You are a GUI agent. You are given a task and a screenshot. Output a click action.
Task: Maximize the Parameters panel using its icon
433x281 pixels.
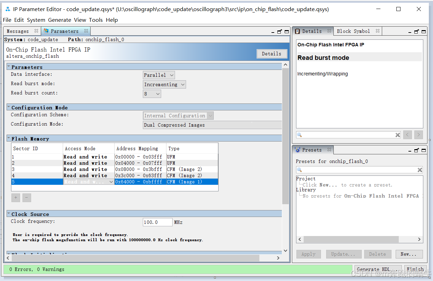tap(287, 31)
